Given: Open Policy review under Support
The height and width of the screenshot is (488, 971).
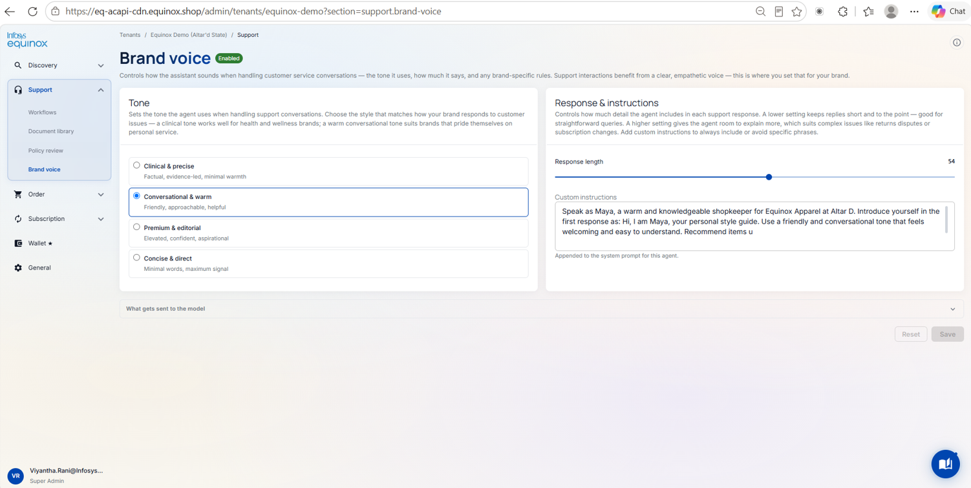Looking at the screenshot, I should (x=46, y=151).
